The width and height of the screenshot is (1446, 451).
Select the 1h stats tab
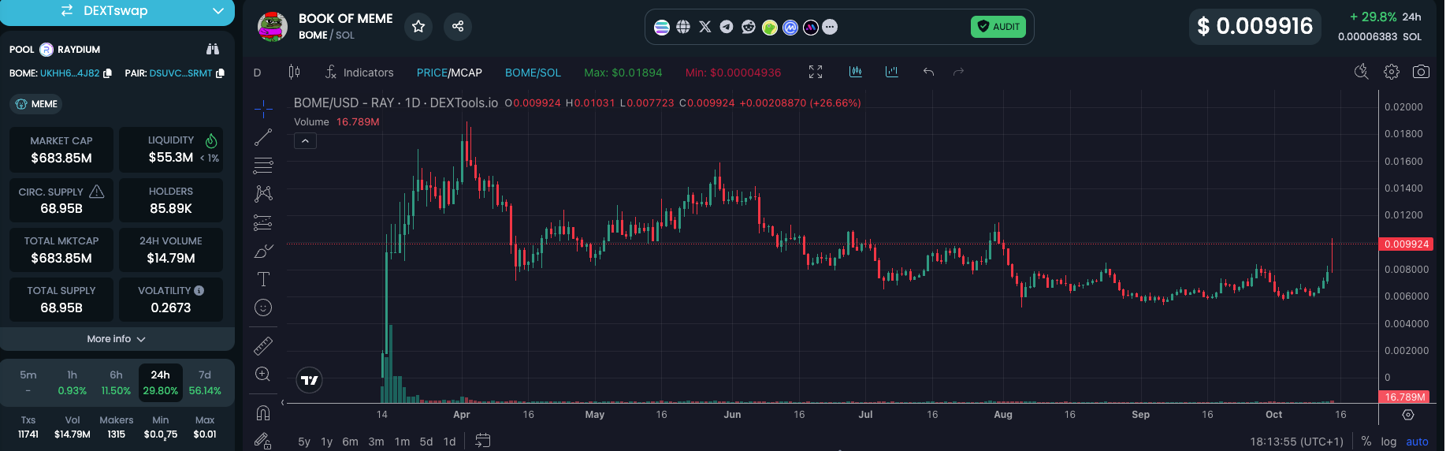72,382
